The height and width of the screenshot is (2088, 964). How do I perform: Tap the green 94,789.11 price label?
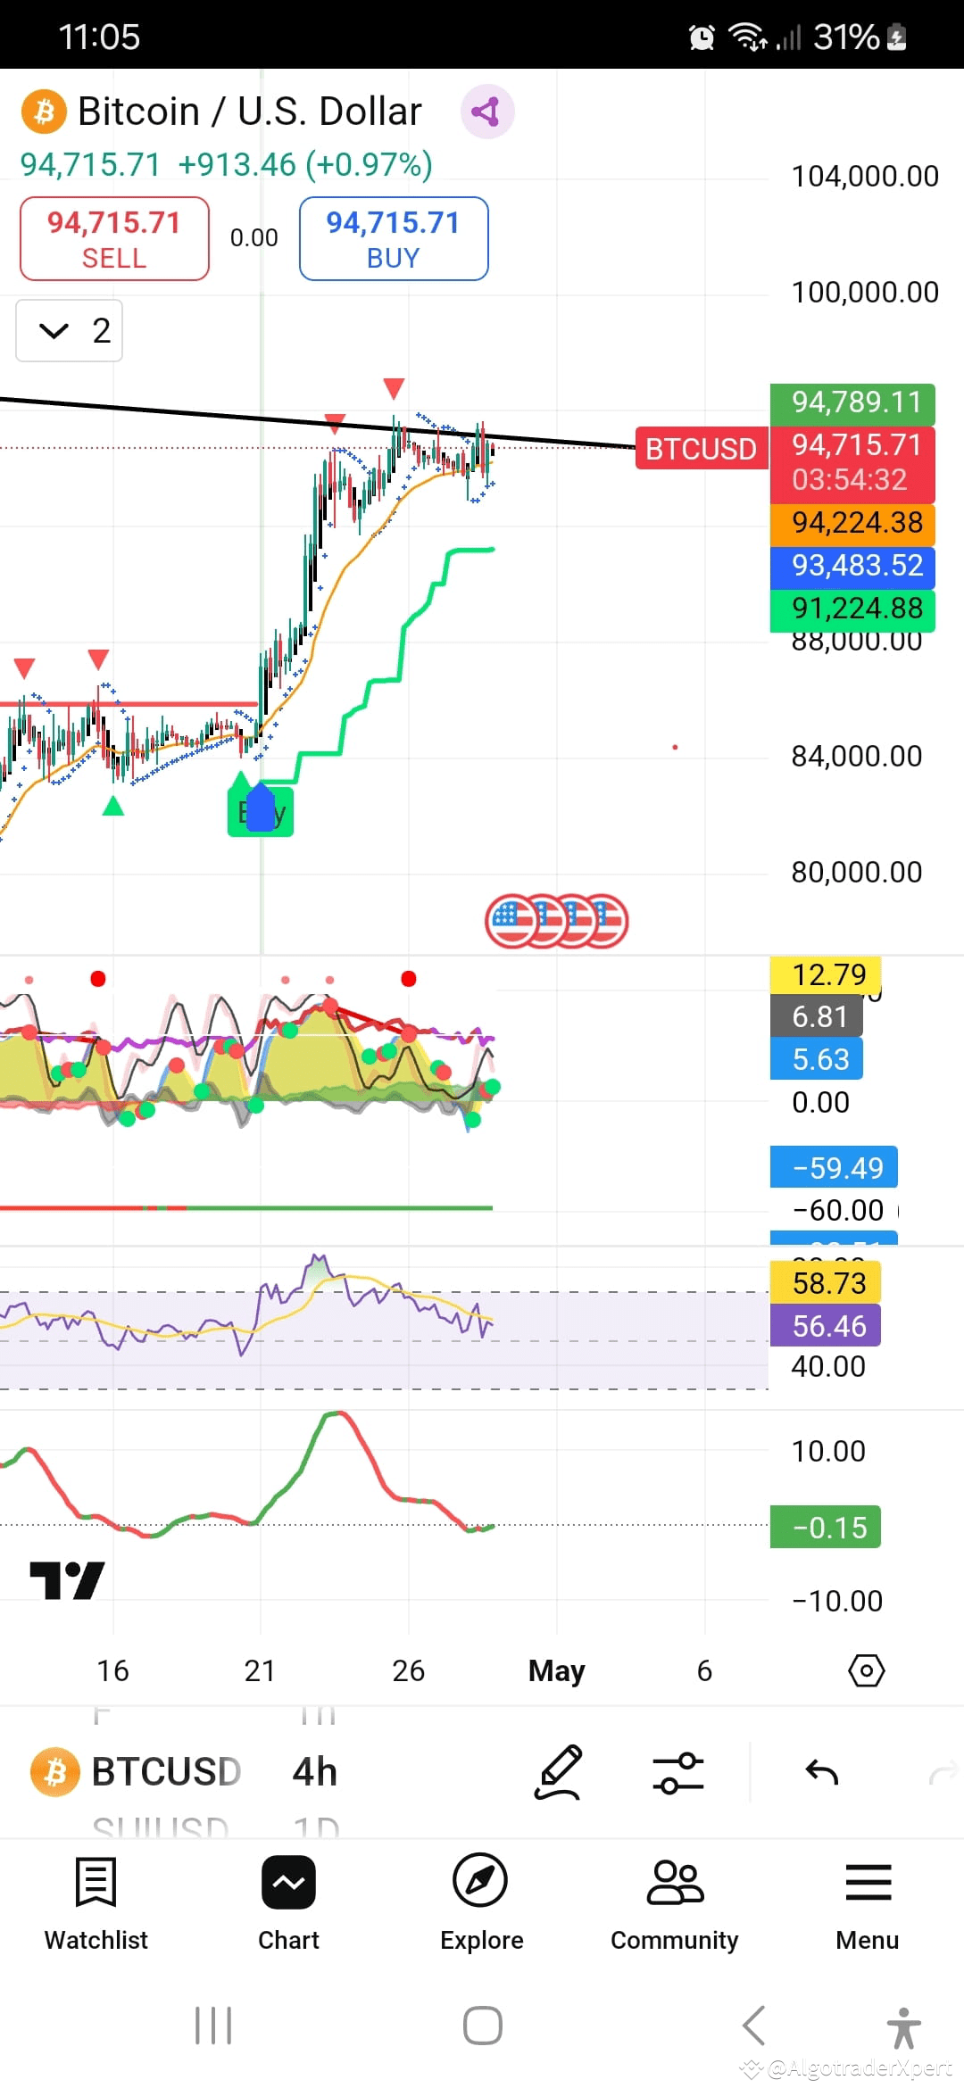852,402
